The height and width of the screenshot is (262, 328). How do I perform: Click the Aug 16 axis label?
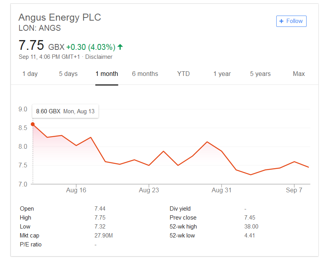coord(76,190)
